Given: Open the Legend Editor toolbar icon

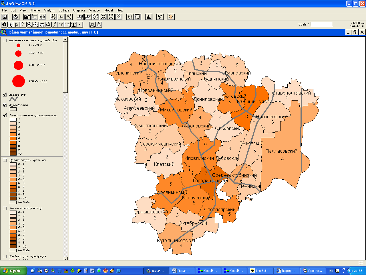Looking at the screenshot, I should (x=35, y=17).
